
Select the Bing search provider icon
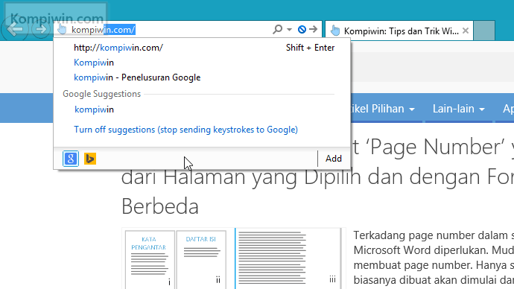click(90, 159)
